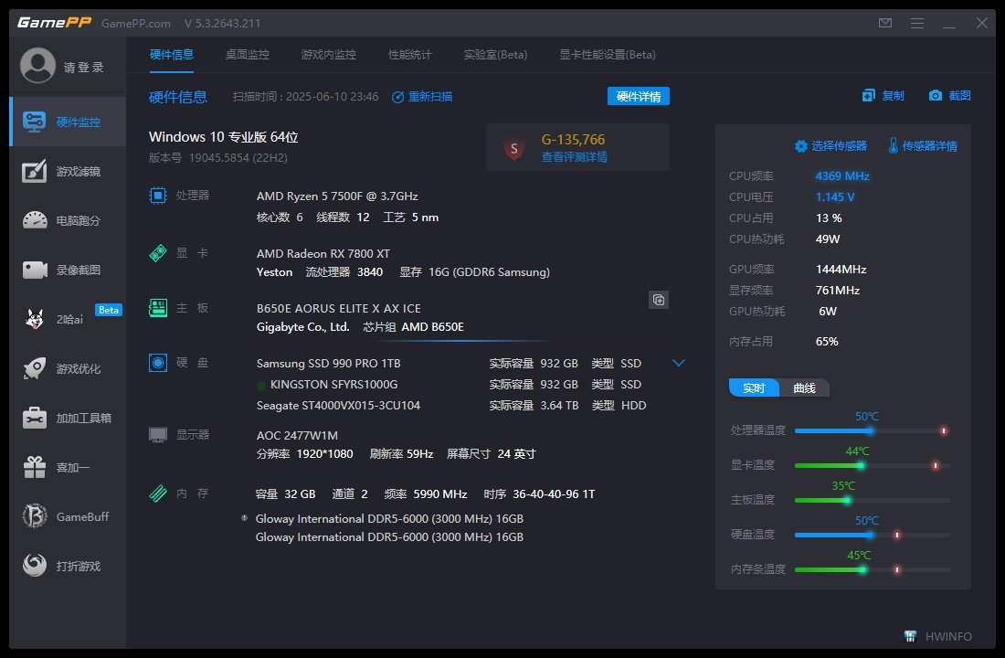Click the 硬件详情 button
Screen dimensions: 1005x658
click(x=639, y=96)
